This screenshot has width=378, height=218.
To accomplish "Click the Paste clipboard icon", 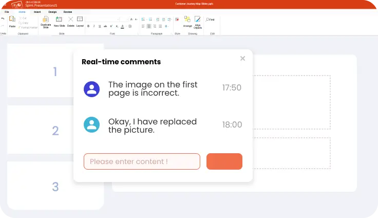I will coord(12,19).
